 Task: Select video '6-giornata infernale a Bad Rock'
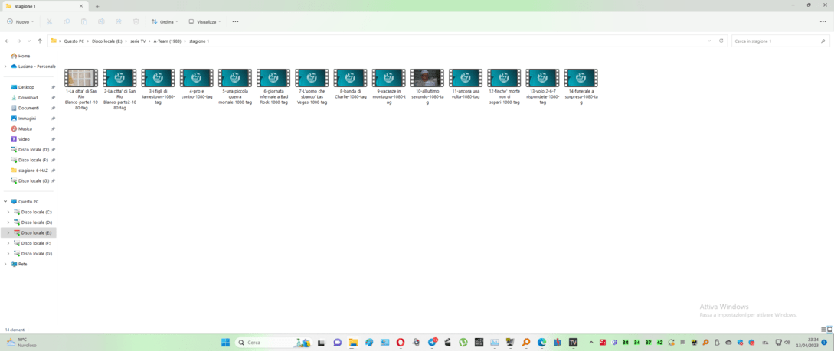pos(273,86)
